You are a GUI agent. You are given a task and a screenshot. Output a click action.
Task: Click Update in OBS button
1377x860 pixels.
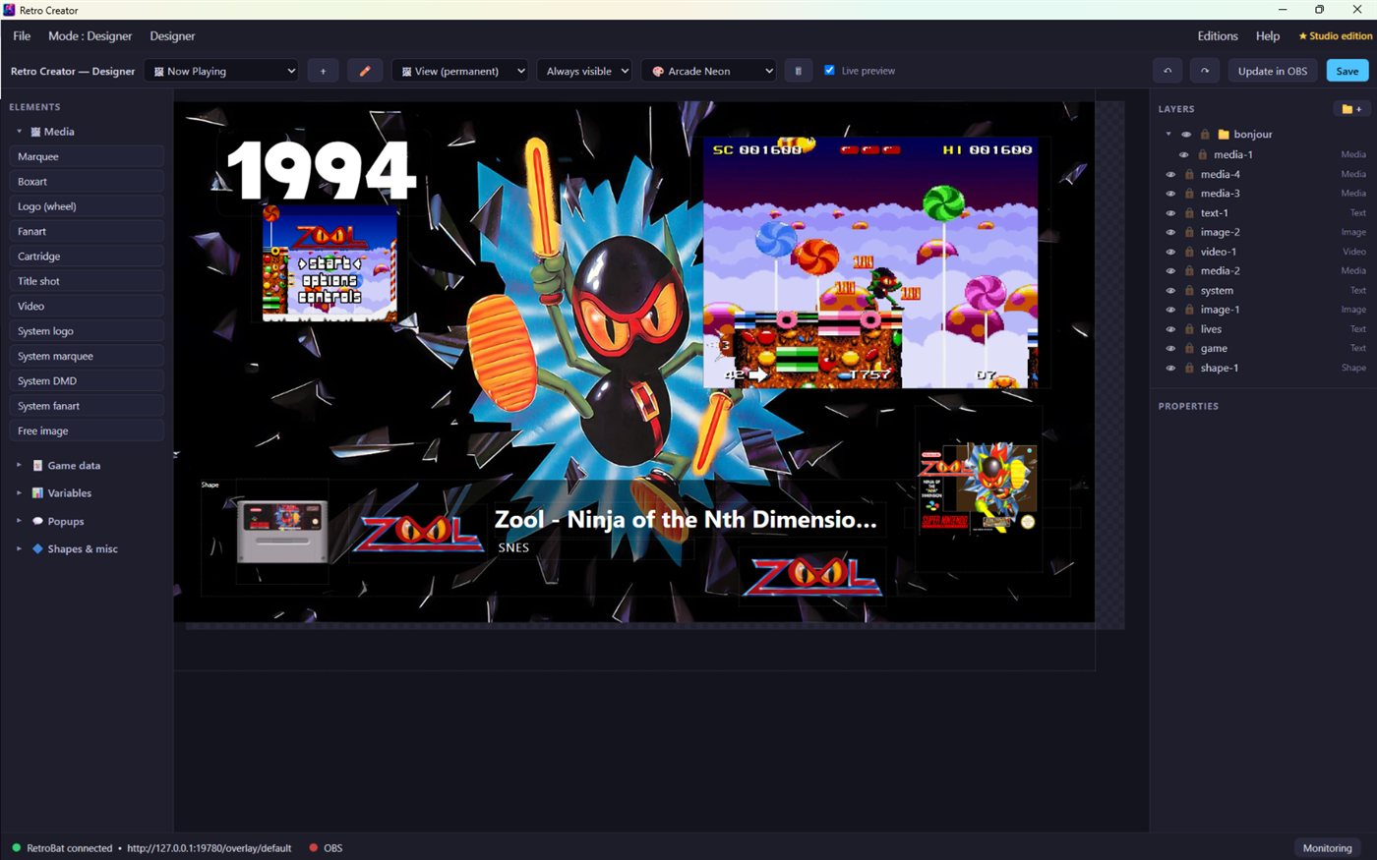coord(1273,71)
